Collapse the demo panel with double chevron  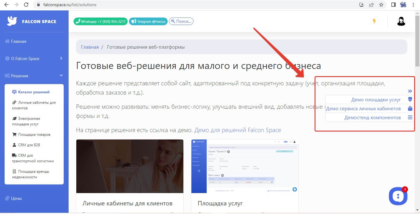coord(410,91)
